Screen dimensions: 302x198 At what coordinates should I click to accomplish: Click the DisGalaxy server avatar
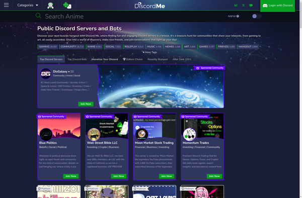tap(46, 73)
